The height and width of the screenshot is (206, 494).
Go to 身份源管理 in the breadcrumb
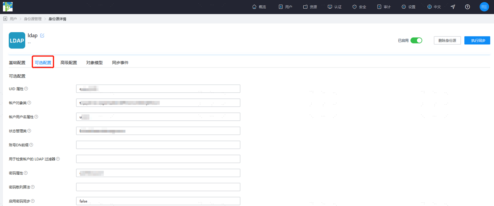[33, 19]
